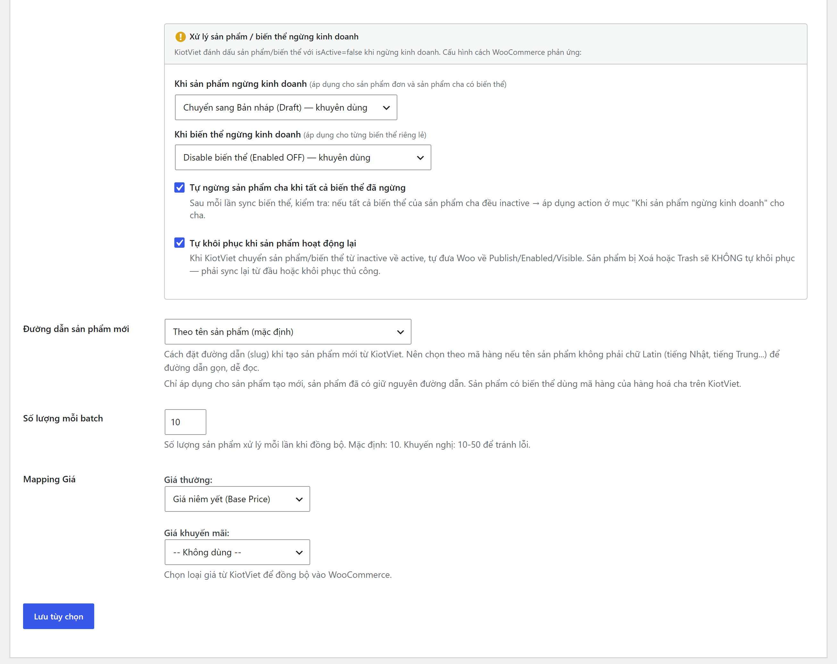Open the Đường dẫn sản phẩm mới dropdown
837x664 pixels.
coord(288,332)
